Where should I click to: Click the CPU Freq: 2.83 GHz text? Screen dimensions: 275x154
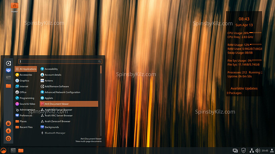pos(240,37)
